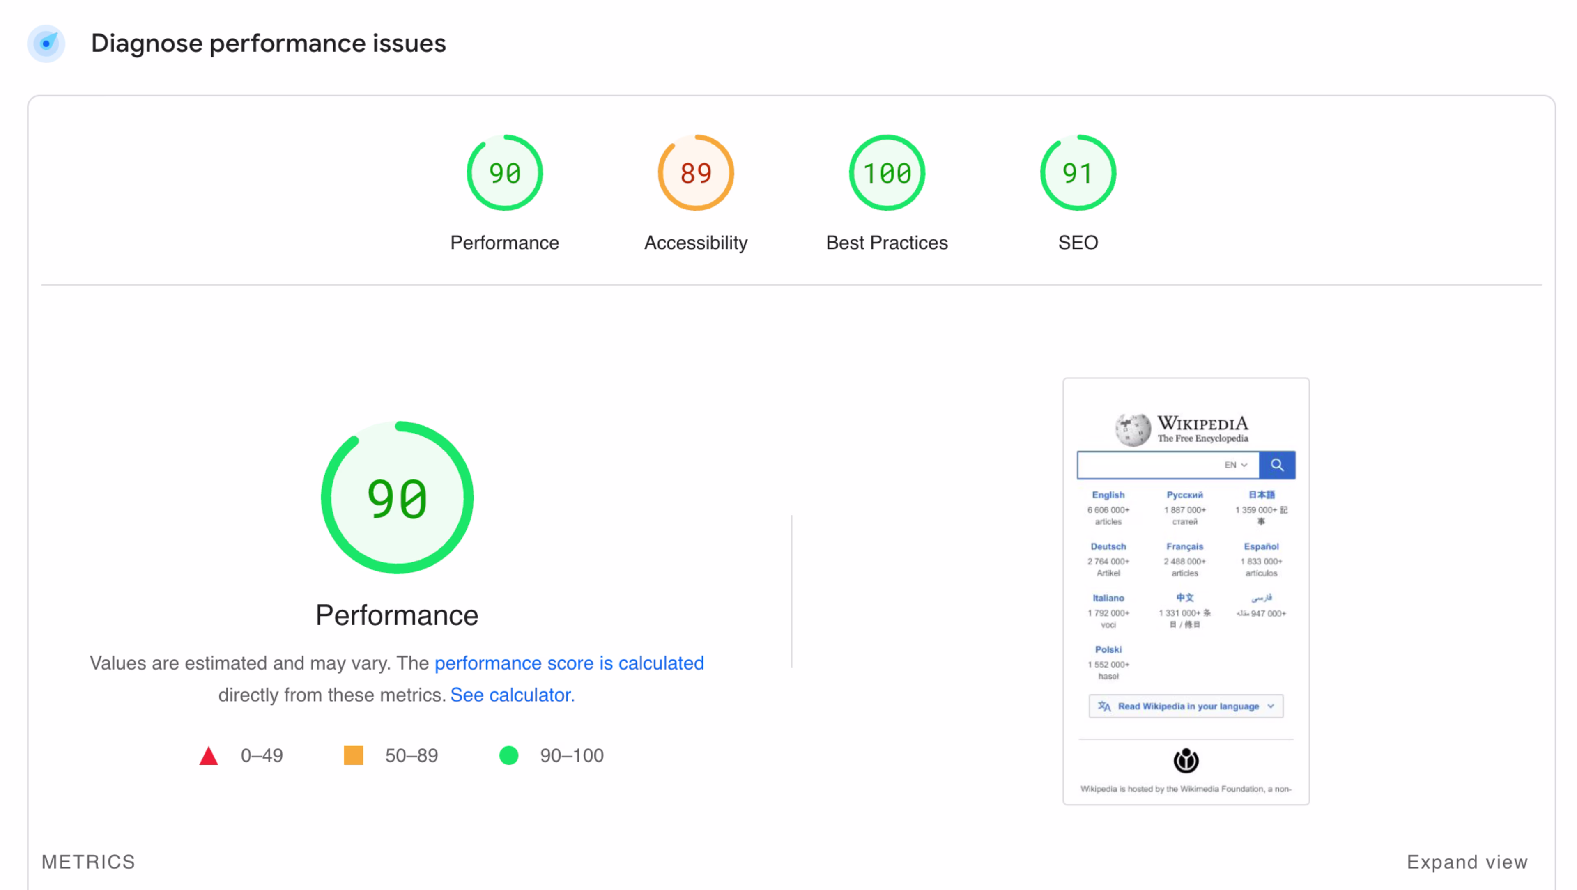Click the green circle 90–100 legend swatch
This screenshot has width=1577, height=890.
509,755
